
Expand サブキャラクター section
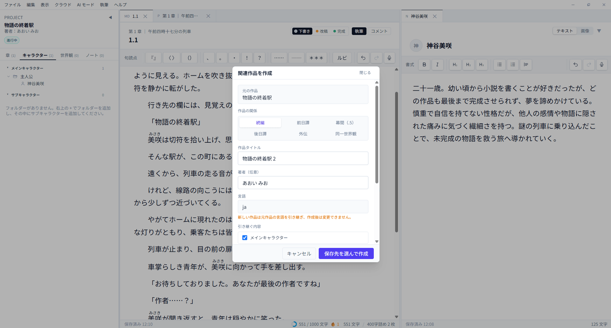pyautogui.click(x=8, y=95)
